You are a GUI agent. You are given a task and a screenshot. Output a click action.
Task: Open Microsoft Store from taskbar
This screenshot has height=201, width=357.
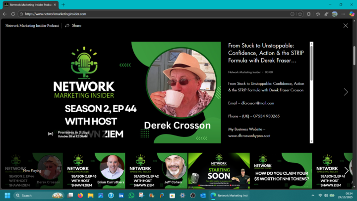click(172, 196)
